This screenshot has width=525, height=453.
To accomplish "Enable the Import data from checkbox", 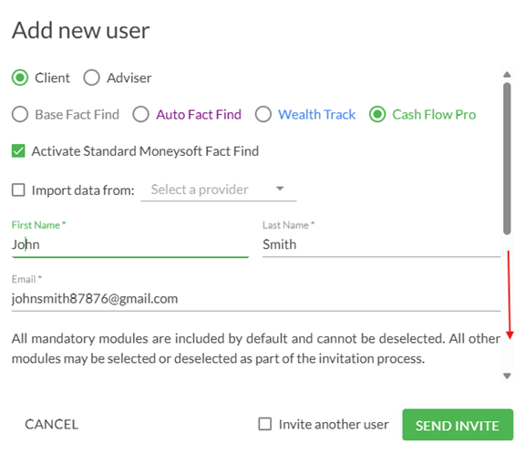I will pyautogui.click(x=18, y=190).
